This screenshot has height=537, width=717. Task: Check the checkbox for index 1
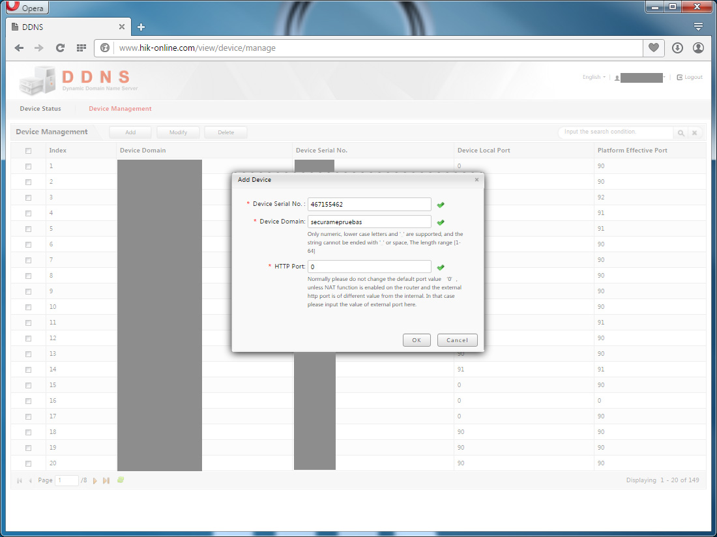pos(28,166)
